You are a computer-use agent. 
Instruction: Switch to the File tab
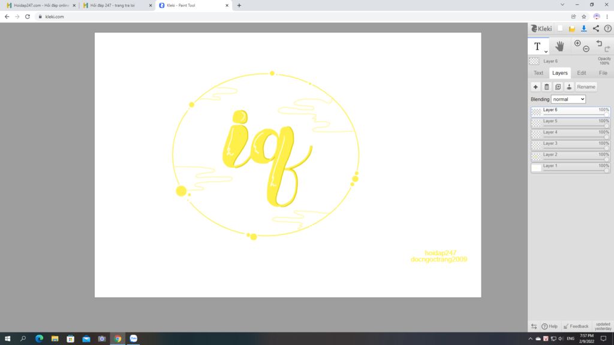pyautogui.click(x=603, y=73)
